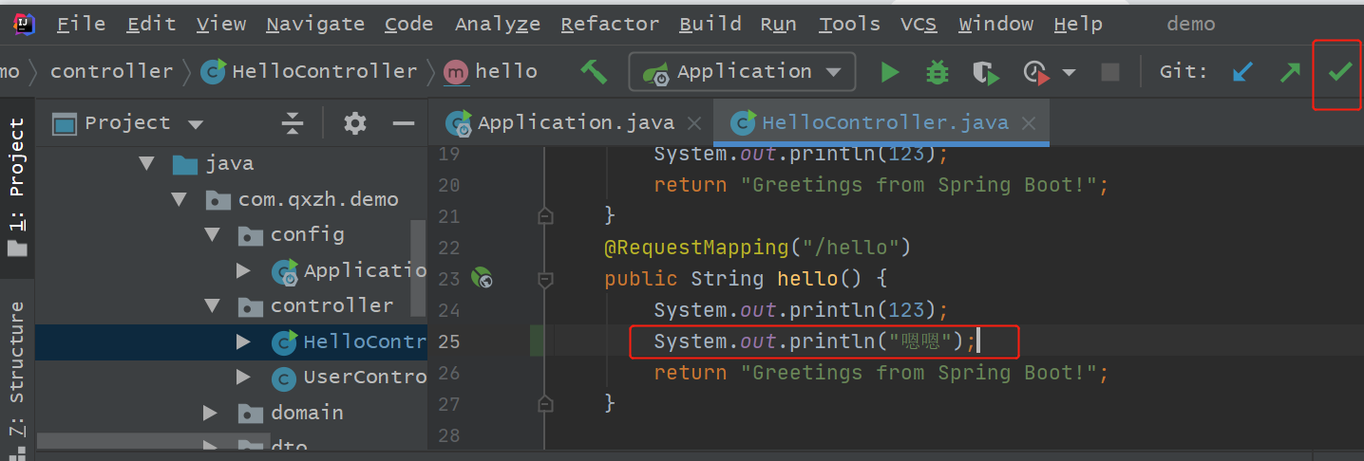Click the Git update project arrow
The image size is (1364, 461).
tap(1241, 72)
